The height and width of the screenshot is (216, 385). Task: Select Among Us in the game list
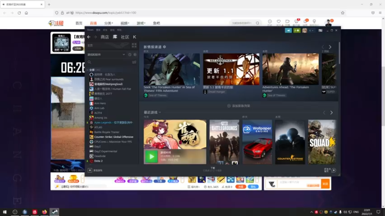click(x=98, y=118)
